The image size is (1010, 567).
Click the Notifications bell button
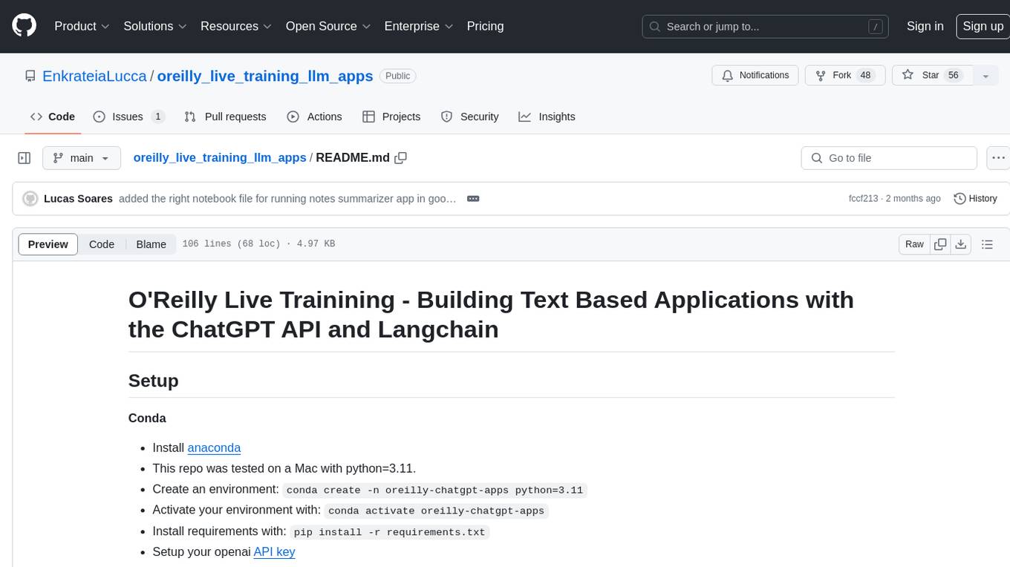point(755,76)
